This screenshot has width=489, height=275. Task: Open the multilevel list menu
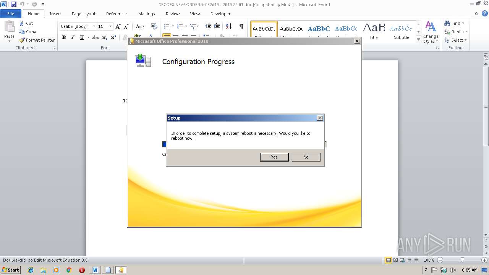click(x=194, y=26)
